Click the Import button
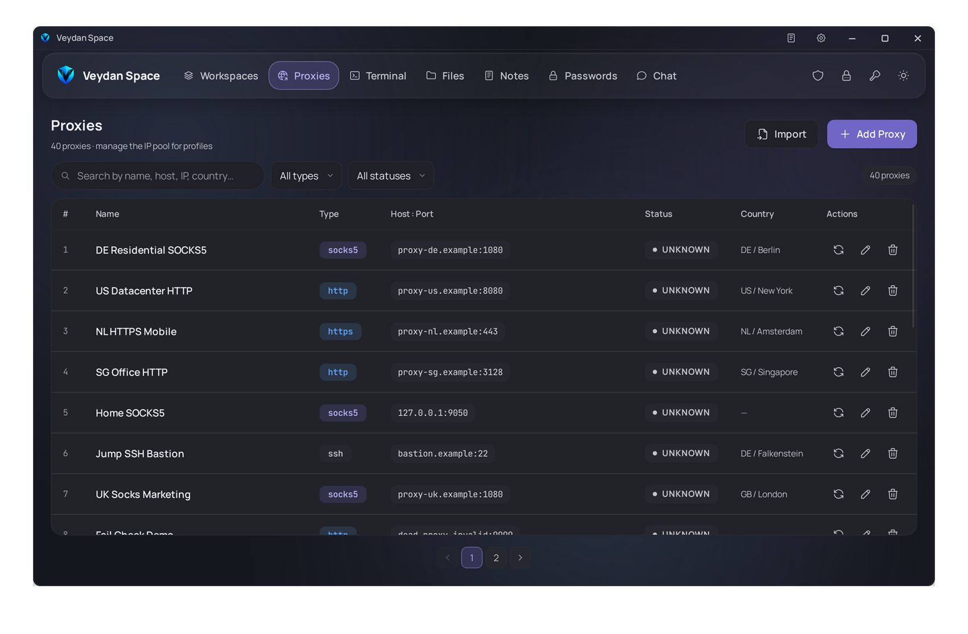The width and height of the screenshot is (968, 634). coord(782,134)
